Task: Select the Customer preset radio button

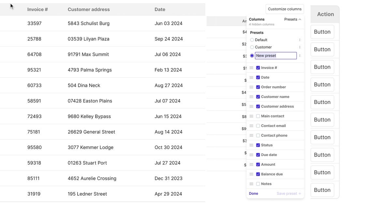Action: (x=252, y=47)
